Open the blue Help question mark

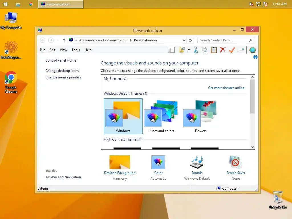255,57
